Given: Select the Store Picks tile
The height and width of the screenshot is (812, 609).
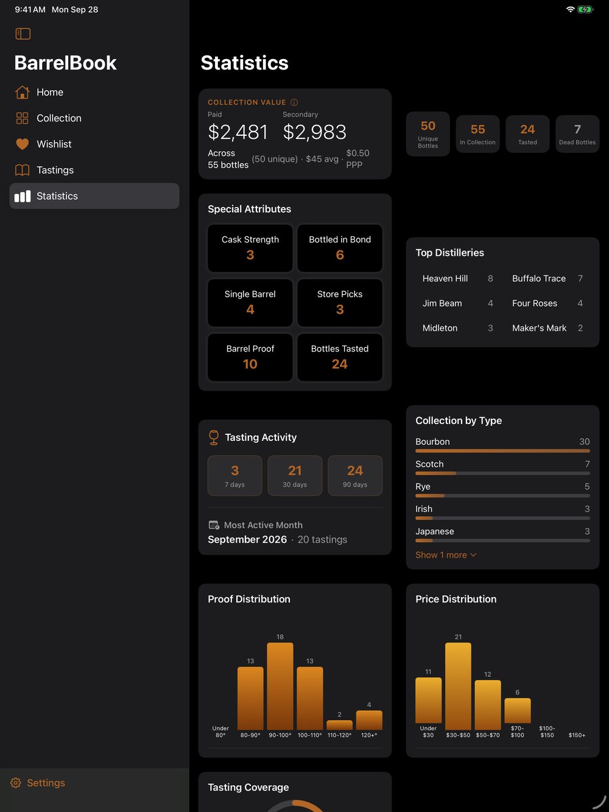Looking at the screenshot, I should click(340, 303).
